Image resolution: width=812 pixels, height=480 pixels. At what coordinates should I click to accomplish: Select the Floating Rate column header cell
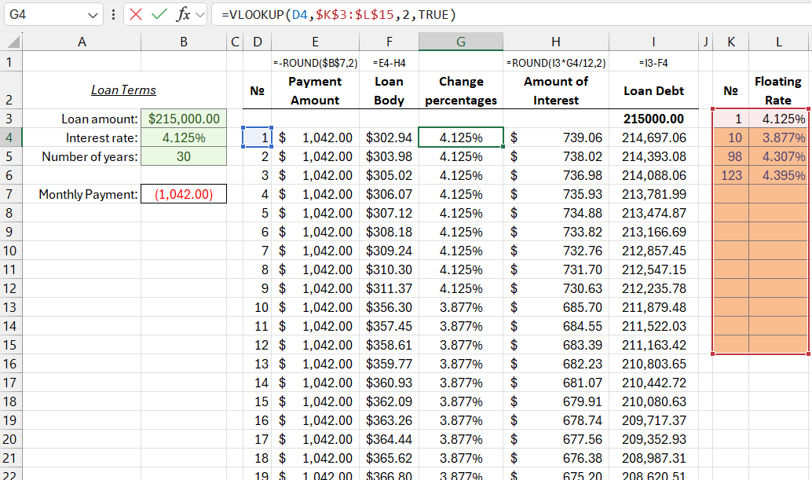click(x=778, y=89)
